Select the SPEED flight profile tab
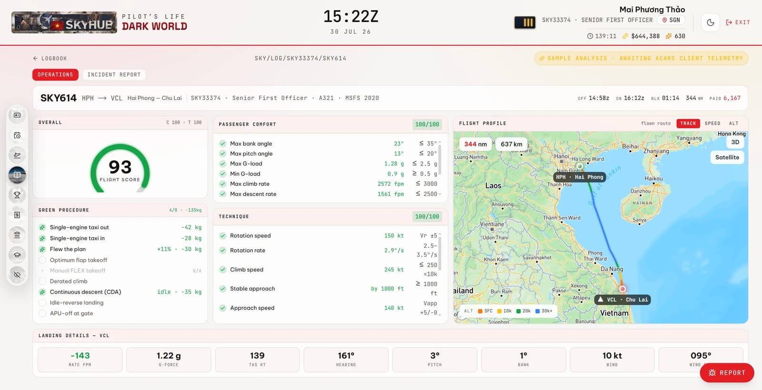This screenshot has height=390, width=762. [712, 123]
